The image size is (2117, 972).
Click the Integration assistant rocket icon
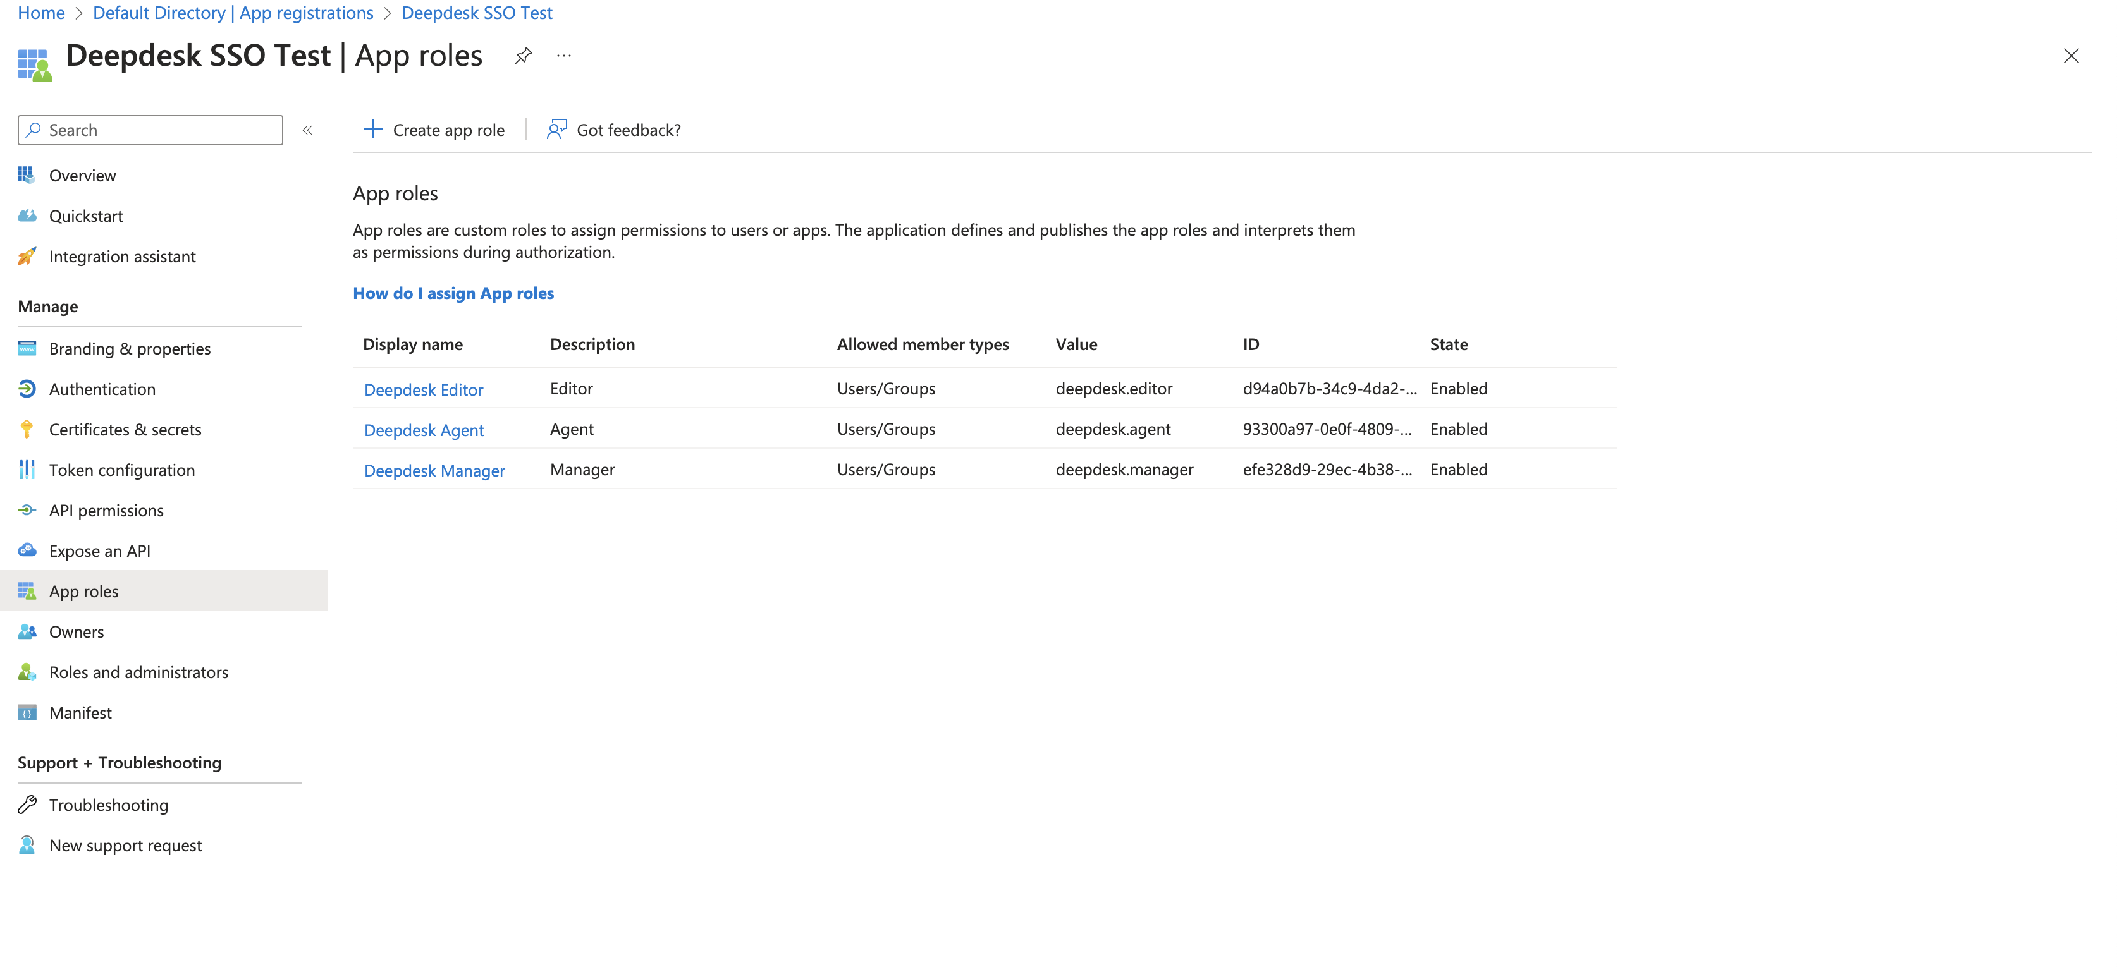pyautogui.click(x=27, y=255)
